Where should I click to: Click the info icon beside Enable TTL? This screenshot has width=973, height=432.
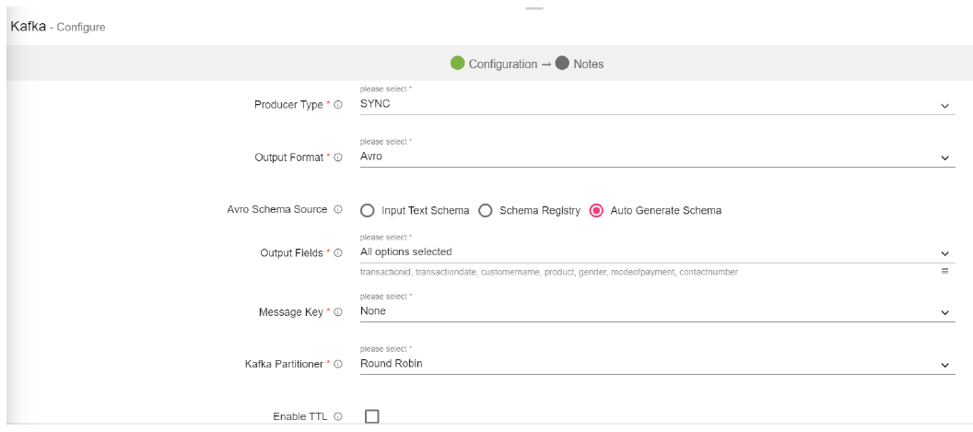338,417
